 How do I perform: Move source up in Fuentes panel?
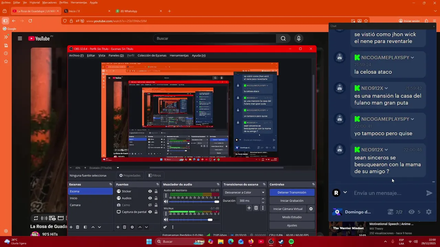(x=140, y=227)
